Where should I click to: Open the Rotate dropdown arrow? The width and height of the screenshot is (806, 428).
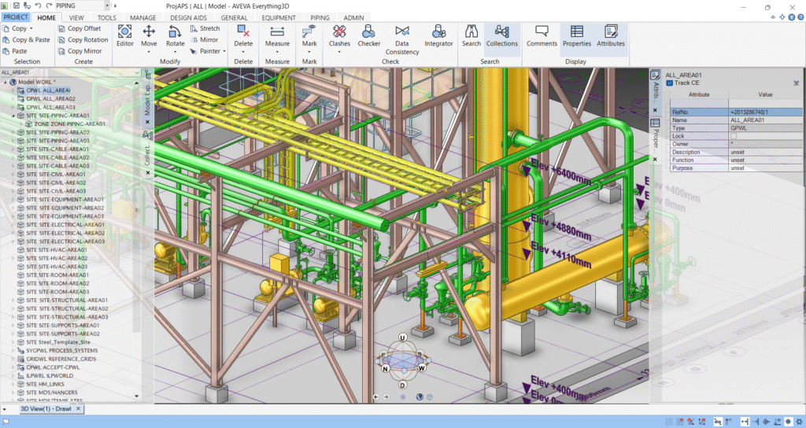pyautogui.click(x=175, y=51)
